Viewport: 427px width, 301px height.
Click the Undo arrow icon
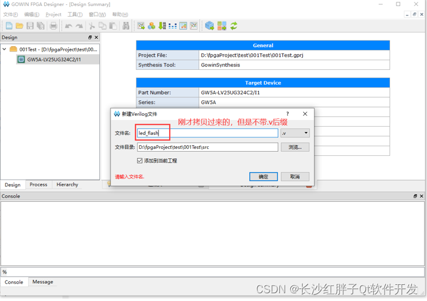pyautogui.click(x=69, y=26)
